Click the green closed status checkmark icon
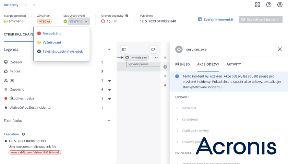 click(65, 21)
